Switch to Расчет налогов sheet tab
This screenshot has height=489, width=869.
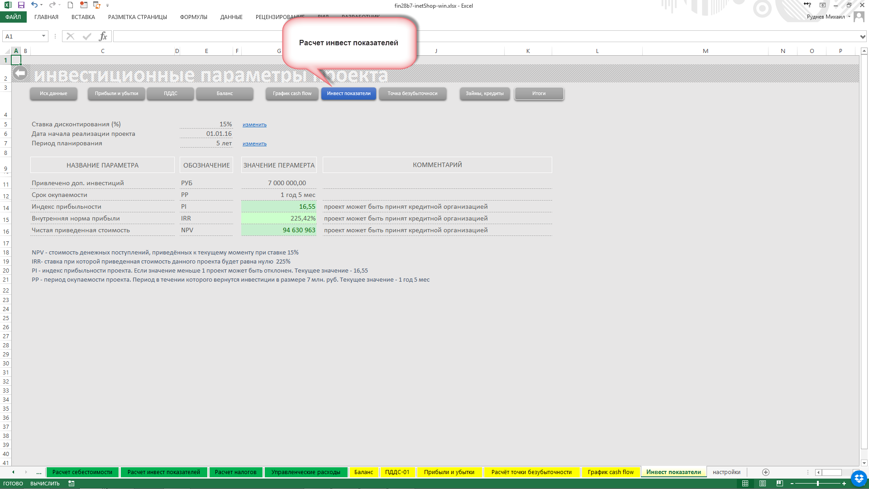point(235,472)
